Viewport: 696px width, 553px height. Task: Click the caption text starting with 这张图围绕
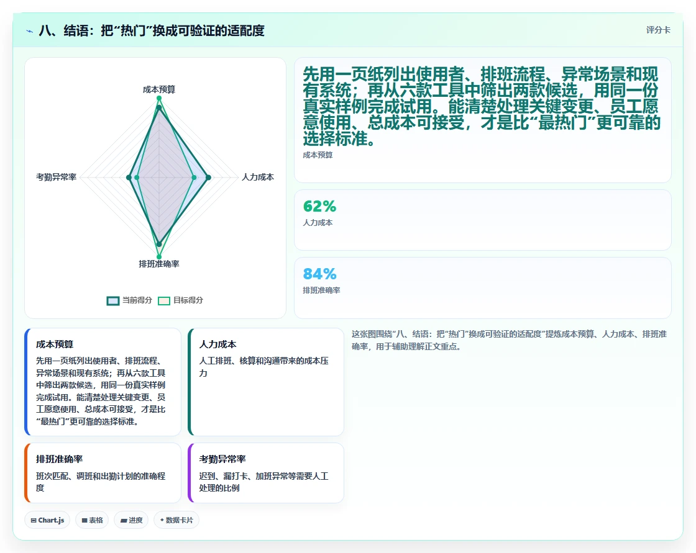509,340
